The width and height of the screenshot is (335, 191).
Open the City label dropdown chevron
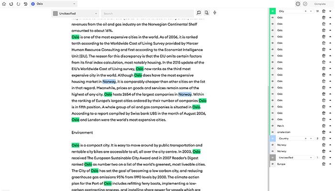point(311,11)
